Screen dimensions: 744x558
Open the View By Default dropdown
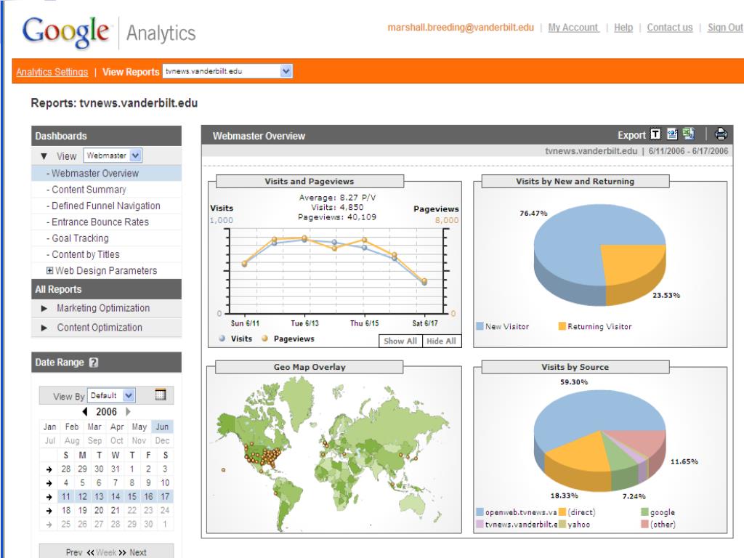(x=111, y=395)
